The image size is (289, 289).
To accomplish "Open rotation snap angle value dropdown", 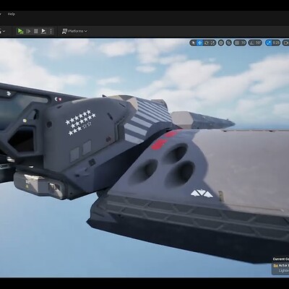I will click(259, 43).
